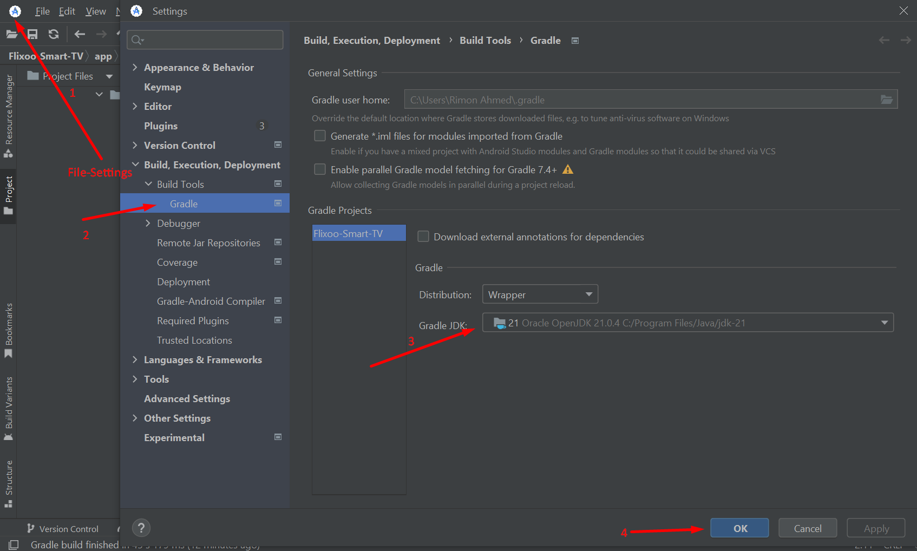Open the Gradle JDK dropdown
The width and height of the screenshot is (917, 551).
coord(687,323)
